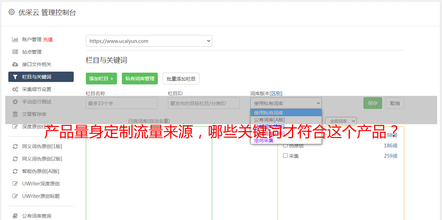442x220 pixels.
Task: Click the server icon for 站点管理
Action: pyautogui.click(x=15, y=52)
